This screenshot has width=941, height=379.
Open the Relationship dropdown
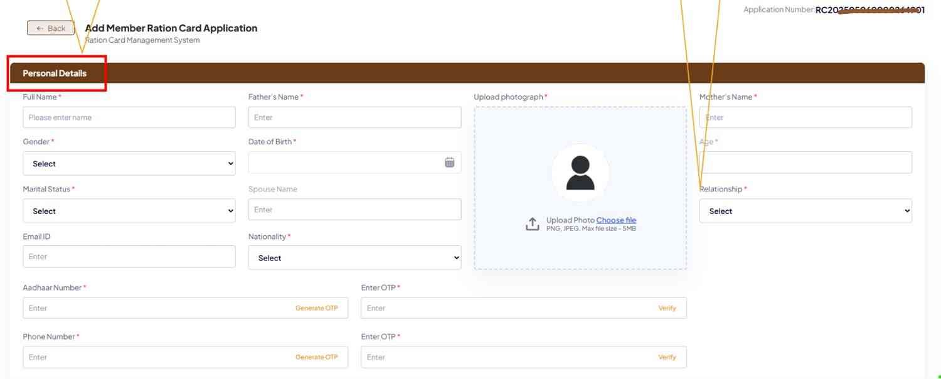click(x=805, y=211)
